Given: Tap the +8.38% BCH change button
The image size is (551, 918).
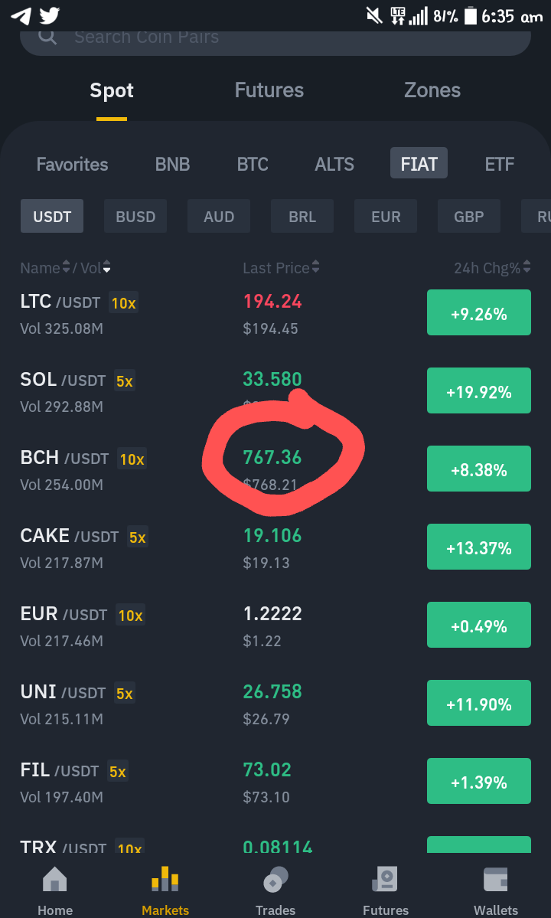Looking at the screenshot, I should click(x=479, y=469).
